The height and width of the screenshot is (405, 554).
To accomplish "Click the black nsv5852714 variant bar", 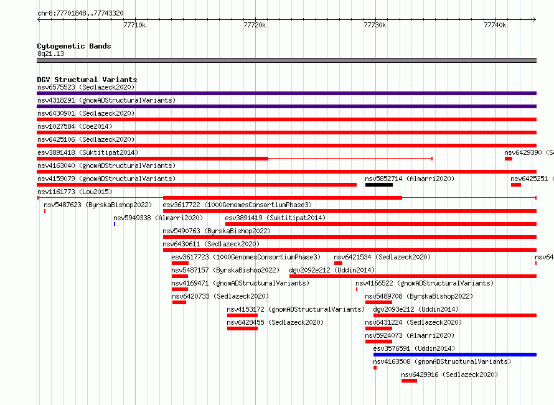I will coord(378,185).
